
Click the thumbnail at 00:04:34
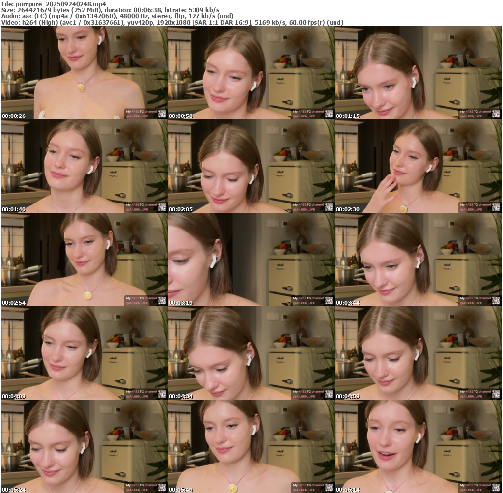(x=251, y=353)
